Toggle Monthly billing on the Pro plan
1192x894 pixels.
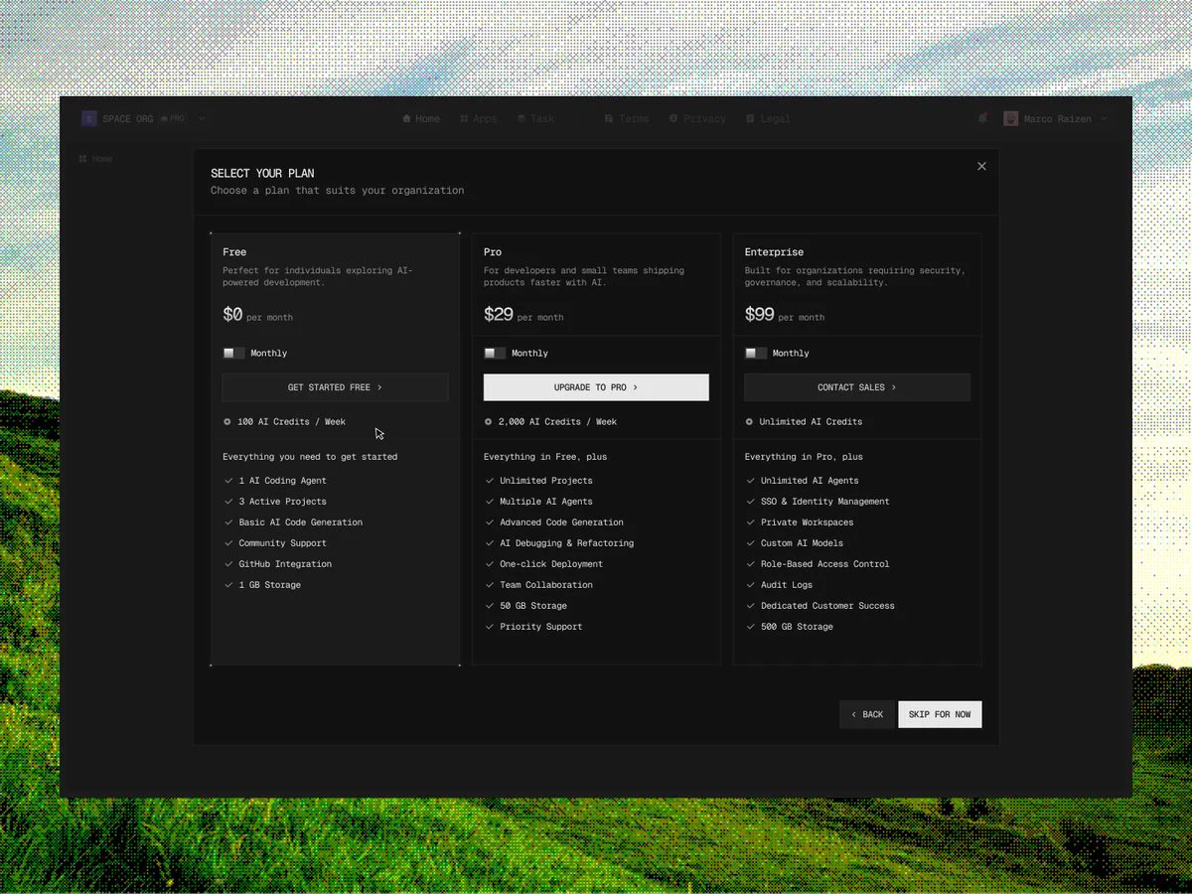[x=495, y=354]
